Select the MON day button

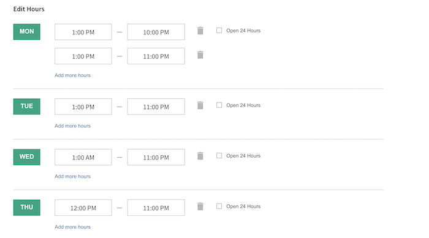pos(27,32)
